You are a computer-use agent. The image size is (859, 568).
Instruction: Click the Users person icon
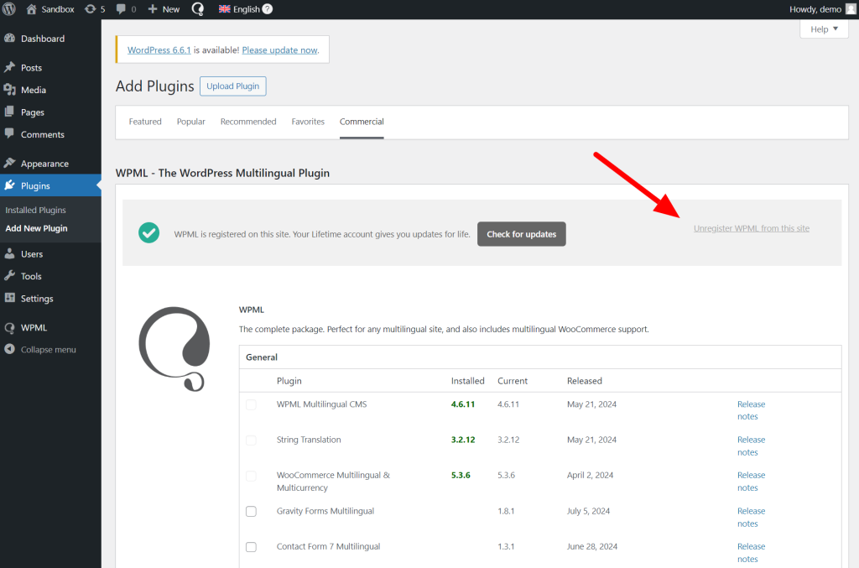[9, 253]
